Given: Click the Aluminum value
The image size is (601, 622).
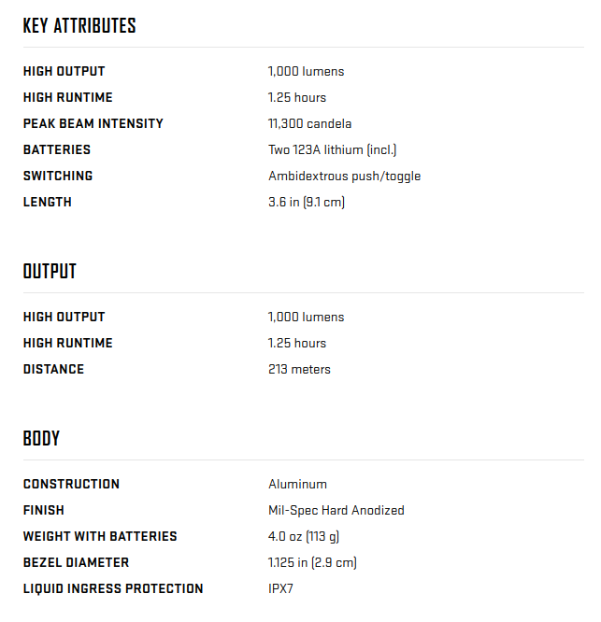Looking at the screenshot, I should (x=298, y=485).
